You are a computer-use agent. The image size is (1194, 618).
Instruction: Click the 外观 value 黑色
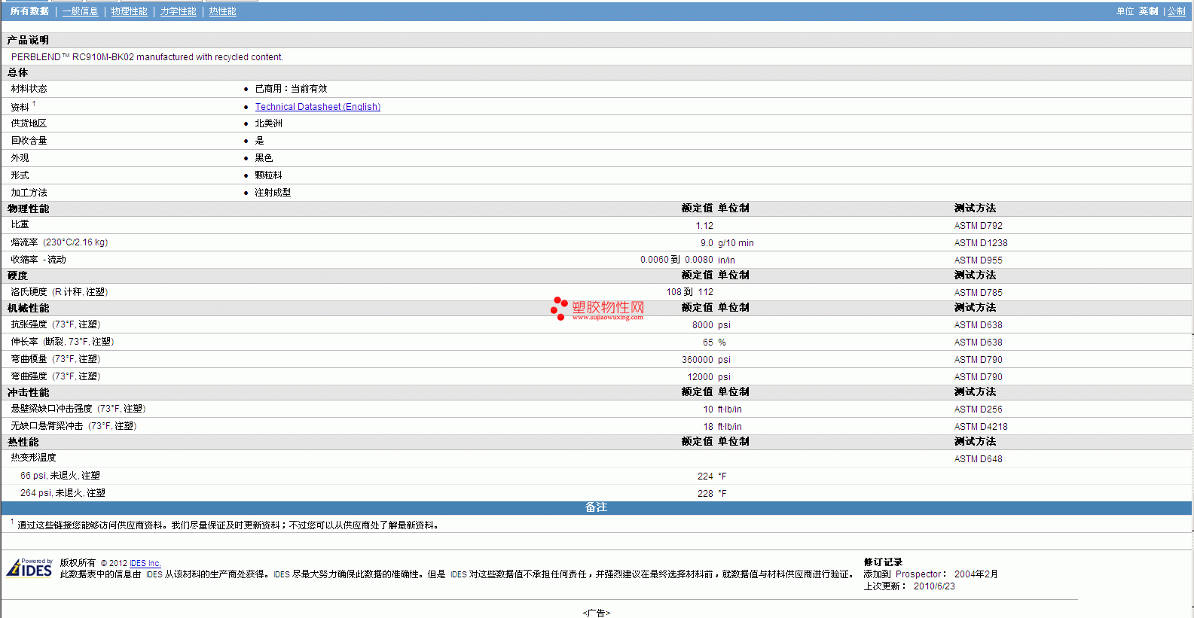coord(264,158)
